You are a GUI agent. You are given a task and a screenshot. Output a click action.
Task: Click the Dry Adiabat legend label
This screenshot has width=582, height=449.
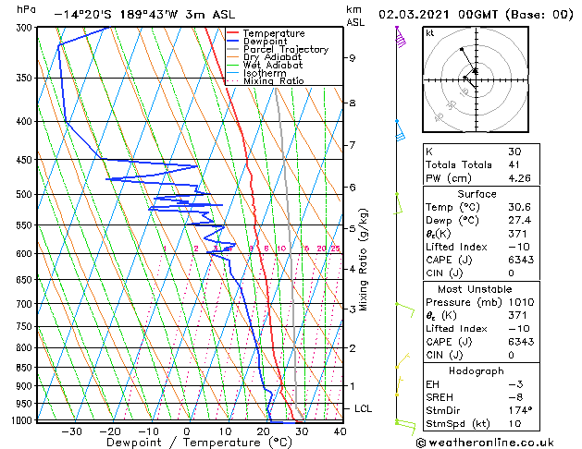pyautogui.click(x=272, y=57)
